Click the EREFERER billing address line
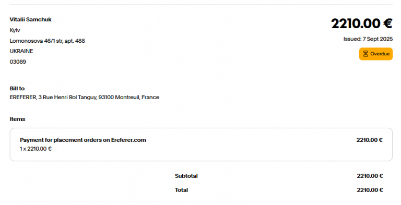The width and height of the screenshot is (401, 205). 85,97
